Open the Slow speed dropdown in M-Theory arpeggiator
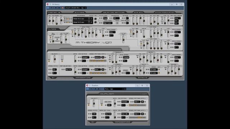230x129 pixels. pos(97,70)
